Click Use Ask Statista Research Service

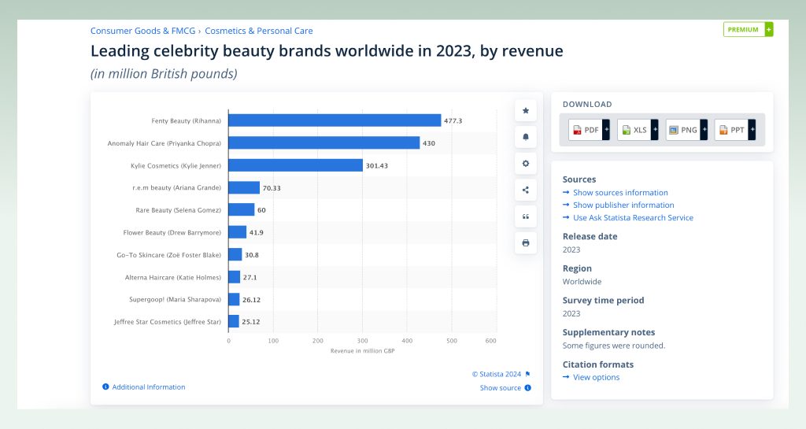coord(634,218)
